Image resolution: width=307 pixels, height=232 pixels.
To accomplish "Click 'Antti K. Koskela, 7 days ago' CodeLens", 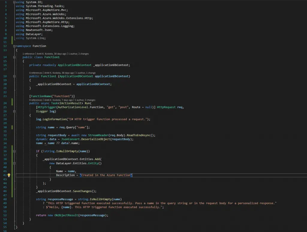I will [58, 100].
